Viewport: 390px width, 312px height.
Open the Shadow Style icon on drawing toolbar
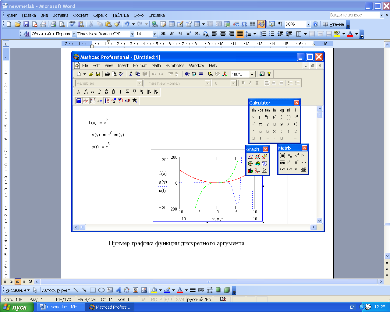(x=218, y=290)
